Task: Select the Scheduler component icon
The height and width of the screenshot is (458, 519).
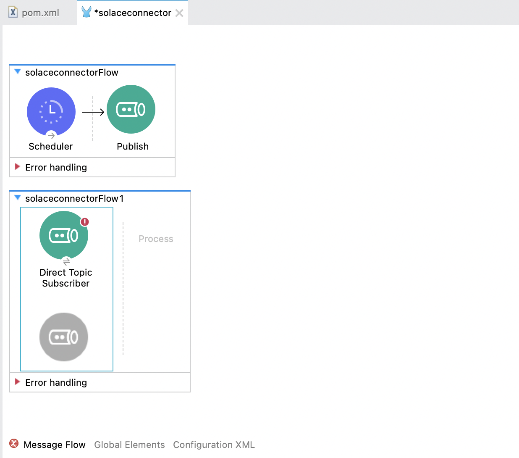Action: pyautogui.click(x=51, y=111)
